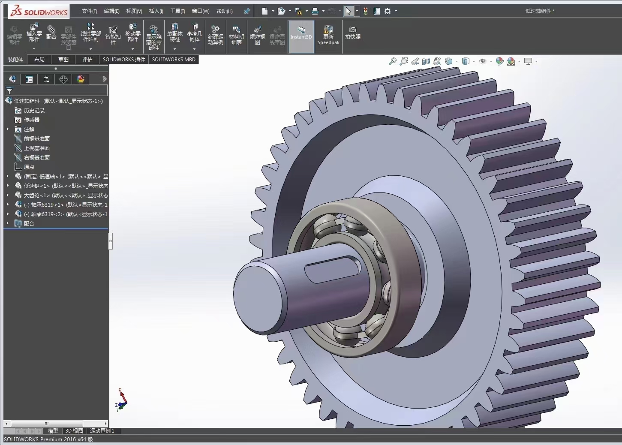Viewport: 622px width, 445px height.
Task: Open Assembly Features (装配体特征) tool
Action: pos(174,33)
